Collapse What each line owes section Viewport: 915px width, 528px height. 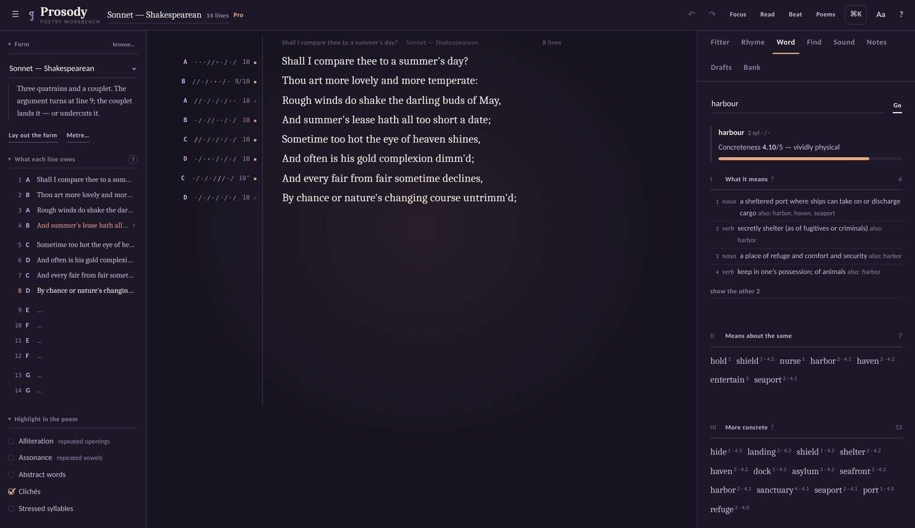(41, 160)
